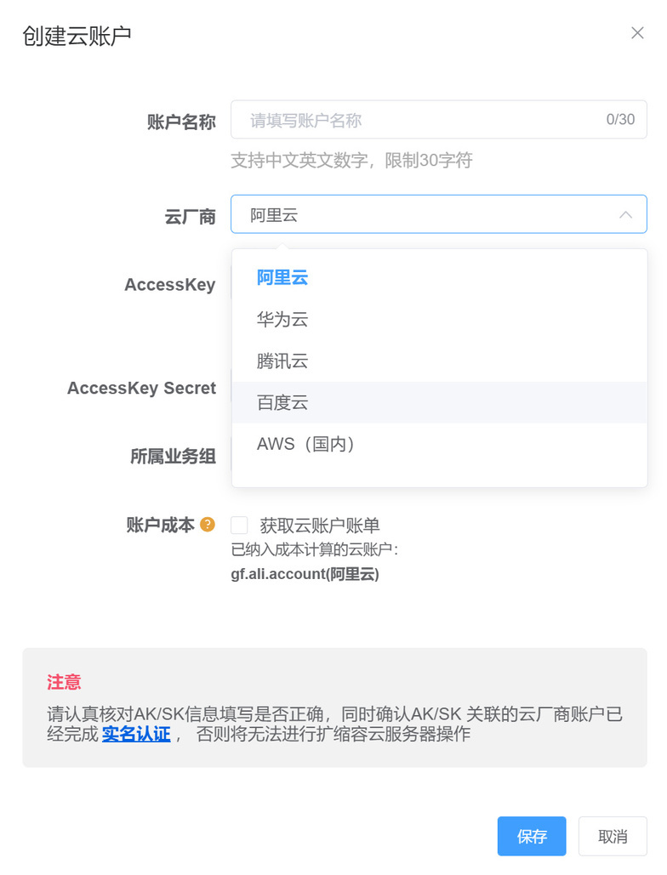Collapse the 云厂商 dropdown using its chevron arrow
The image size is (667, 875).
(x=625, y=214)
